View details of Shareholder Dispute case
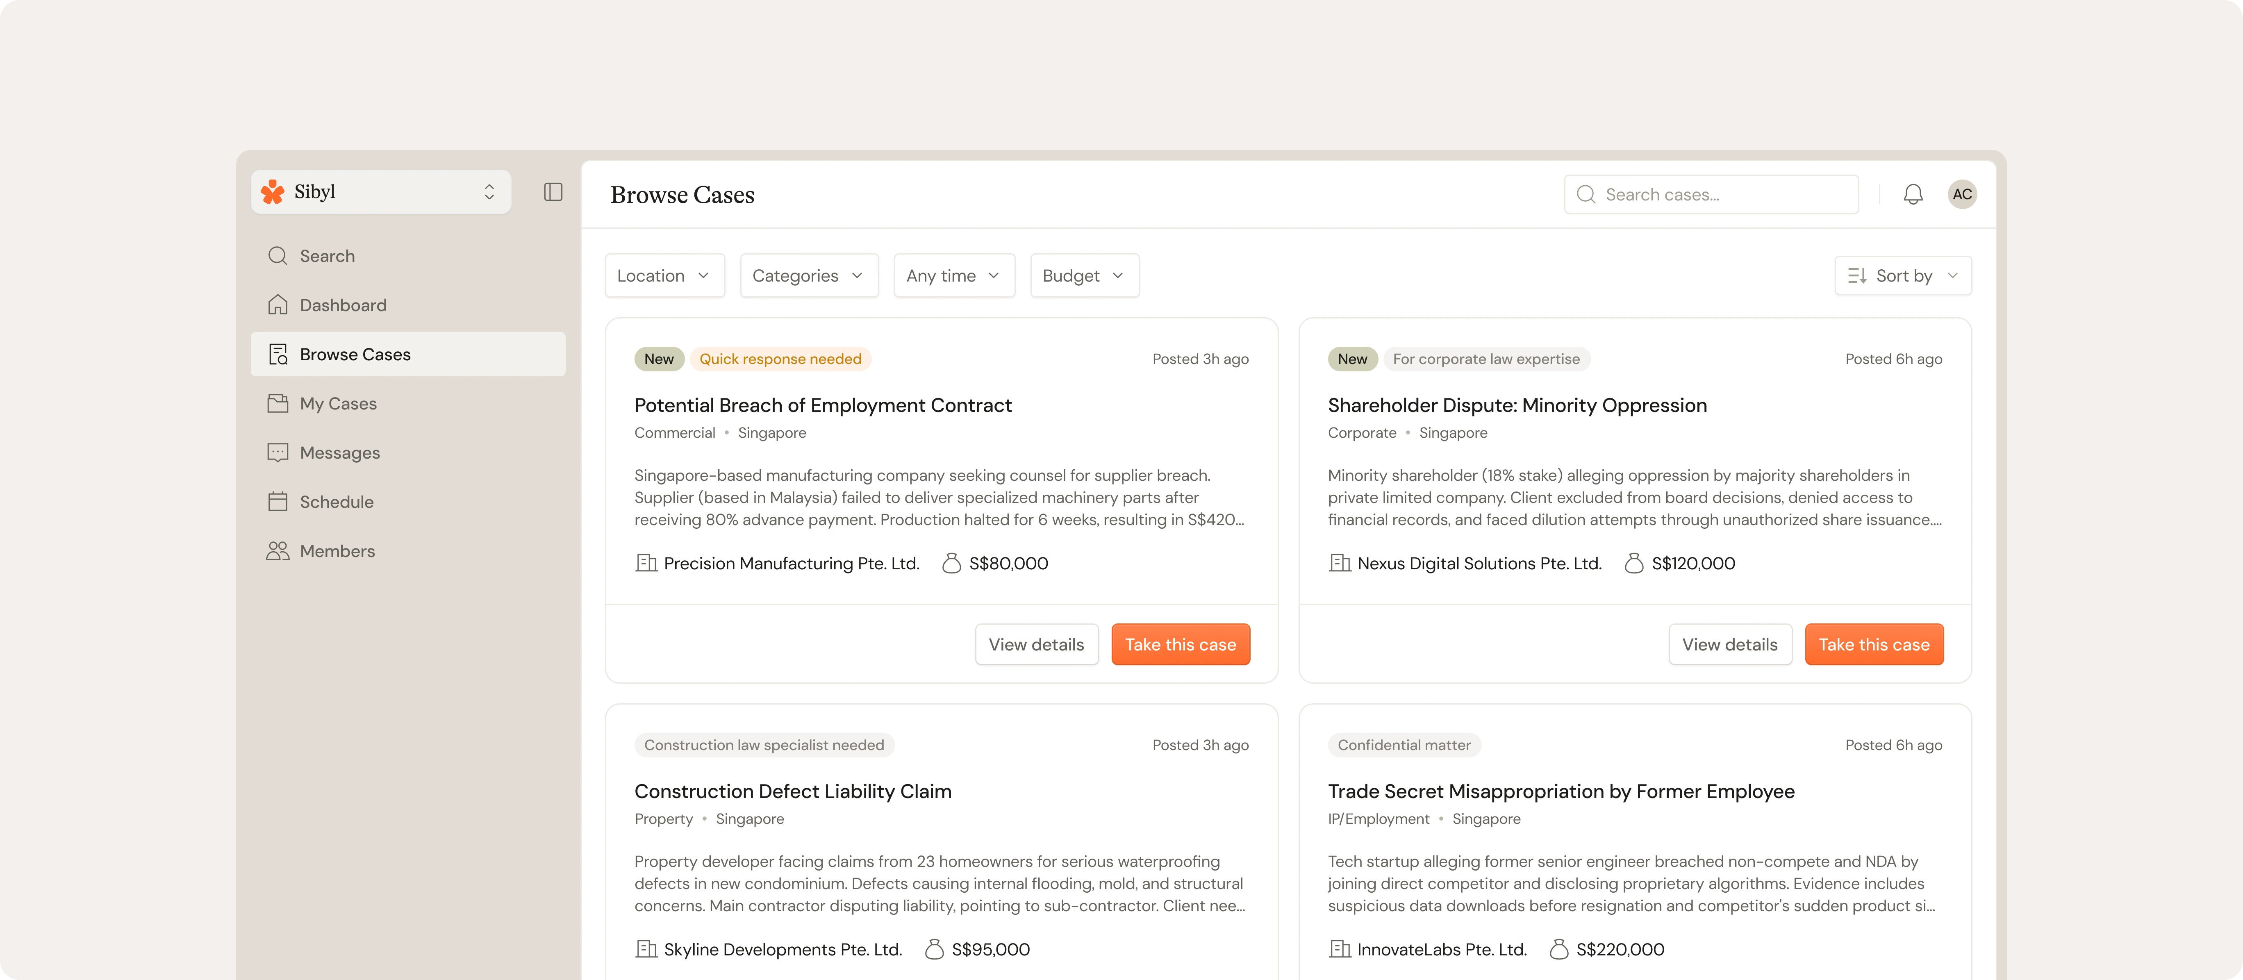Image resolution: width=2243 pixels, height=980 pixels. tap(1729, 644)
